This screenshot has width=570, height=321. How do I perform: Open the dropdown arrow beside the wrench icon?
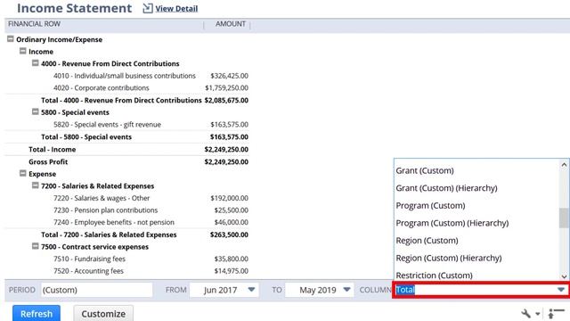click(537, 314)
